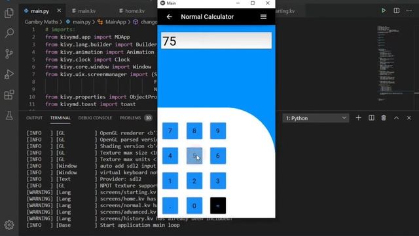Maximize the terminal panel with chevron
The height and width of the screenshot is (236, 419).
396,118
